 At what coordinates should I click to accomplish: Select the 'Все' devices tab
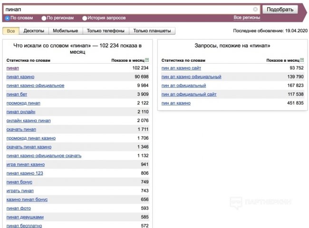[11, 31]
